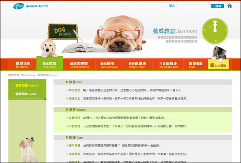Viewport: 241px width, 163px height.
Task: Click the sleeping dog with glasses image
Action: point(120,33)
